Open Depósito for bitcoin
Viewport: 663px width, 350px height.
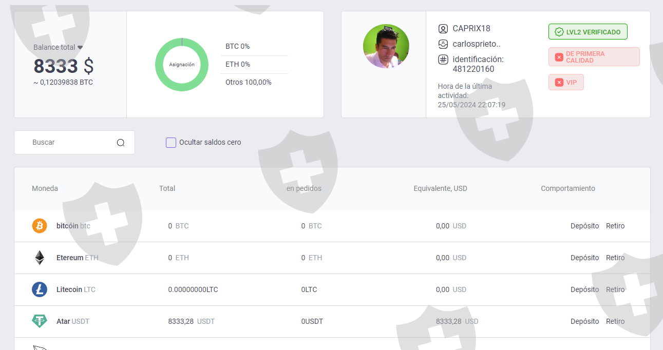[x=584, y=226]
